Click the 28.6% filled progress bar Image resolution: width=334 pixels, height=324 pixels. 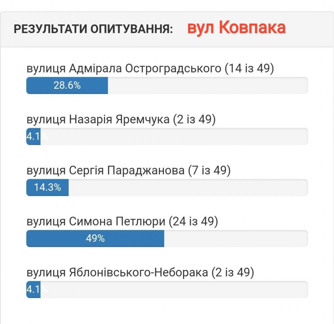click(67, 85)
